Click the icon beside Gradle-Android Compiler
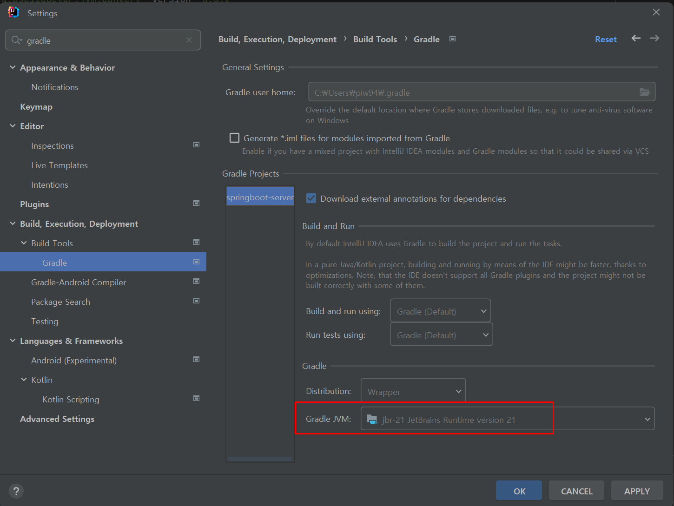Viewport: 674px width, 506px height. (197, 282)
